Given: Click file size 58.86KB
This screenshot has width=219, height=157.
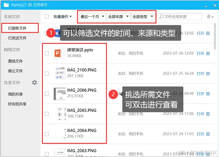Looking at the screenshot, I should (x=74, y=56).
